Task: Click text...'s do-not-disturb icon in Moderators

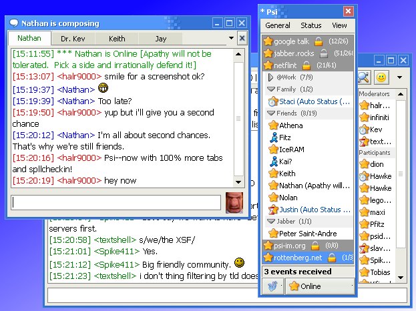Action: (365, 141)
